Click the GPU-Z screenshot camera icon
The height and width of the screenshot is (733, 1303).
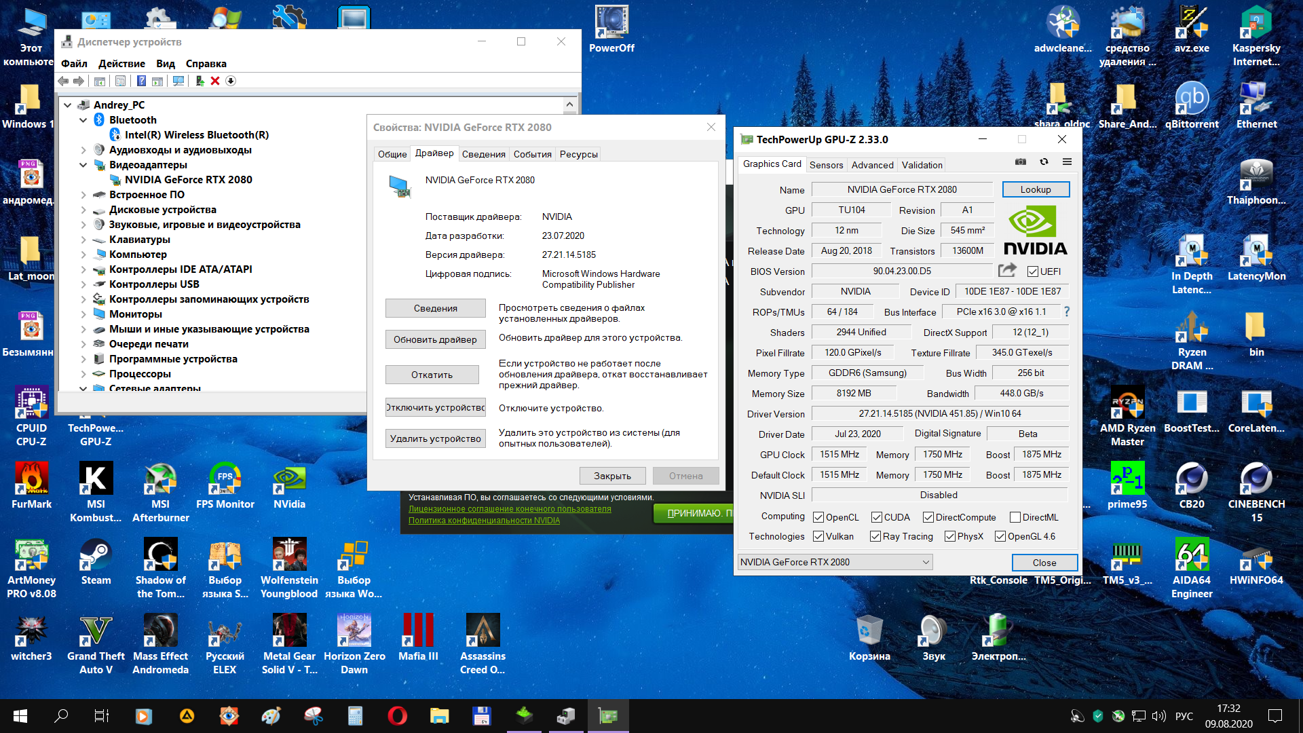tap(1020, 162)
